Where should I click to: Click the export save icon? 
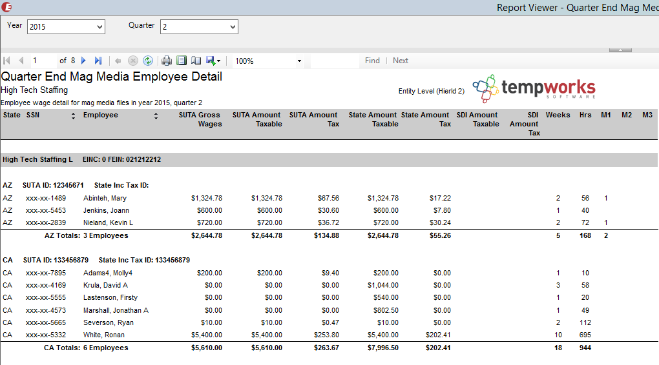click(211, 61)
